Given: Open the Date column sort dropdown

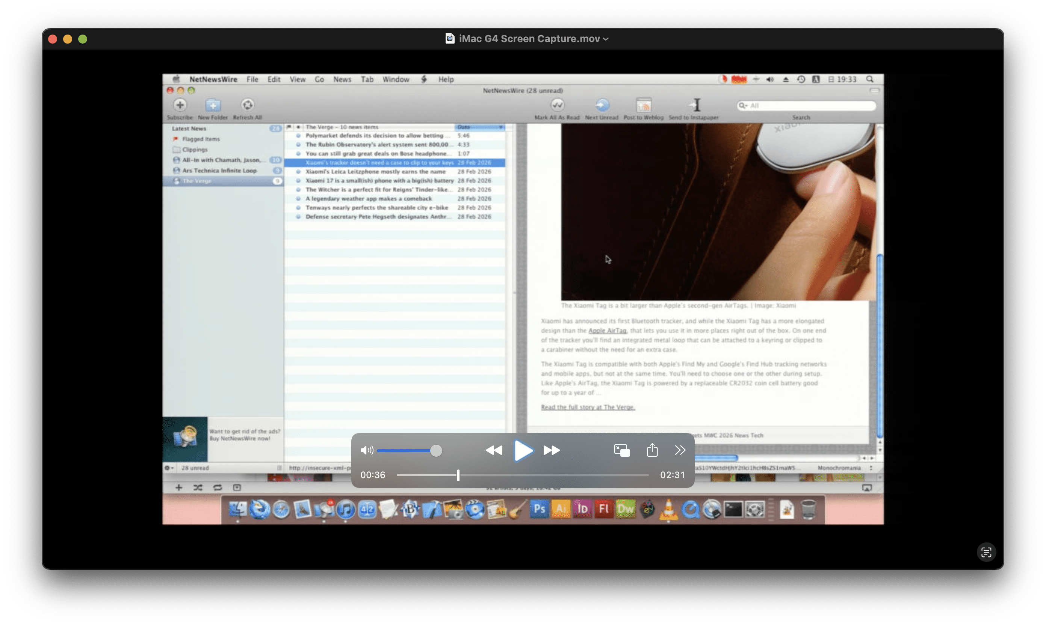Looking at the screenshot, I should tap(500, 127).
